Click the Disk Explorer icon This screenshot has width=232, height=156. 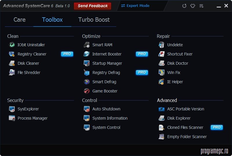(x=162, y=118)
